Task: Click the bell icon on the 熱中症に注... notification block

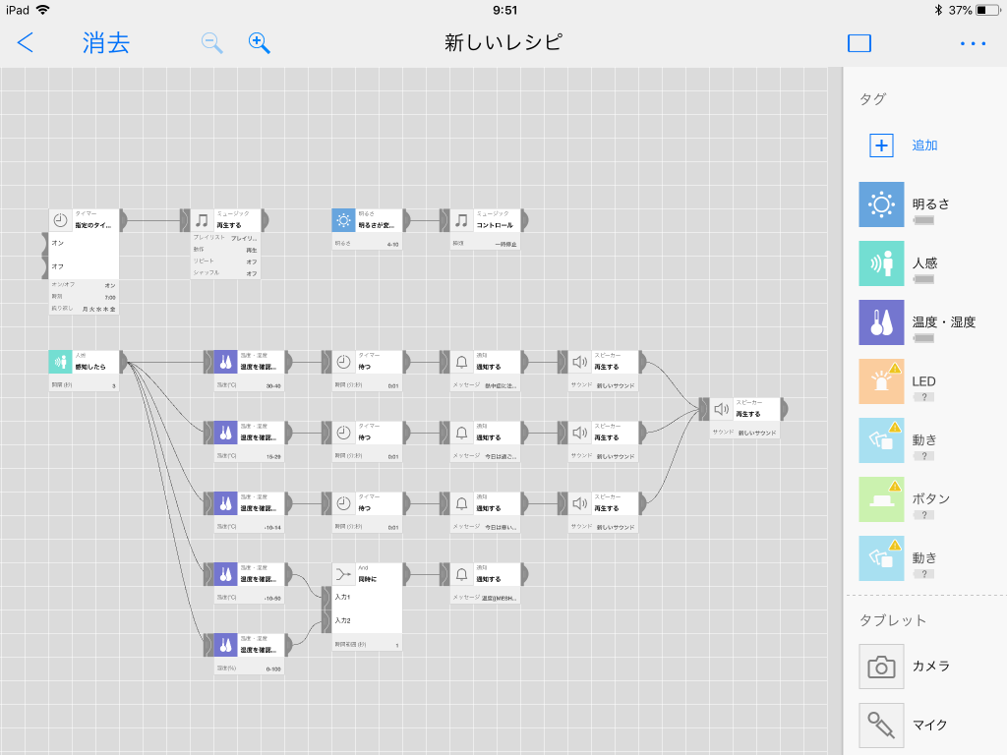Action: tap(461, 362)
